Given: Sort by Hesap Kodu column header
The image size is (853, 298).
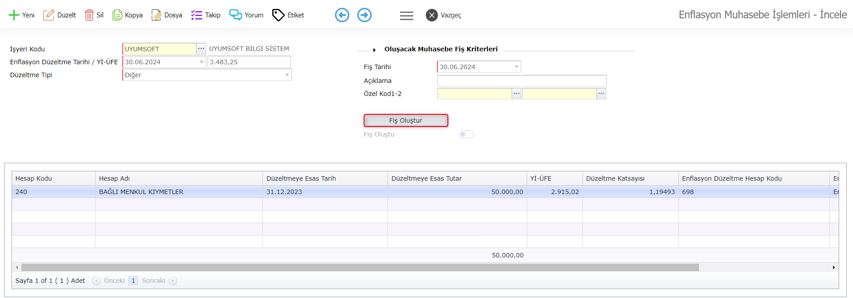Looking at the screenshot, I should point(54,178).
